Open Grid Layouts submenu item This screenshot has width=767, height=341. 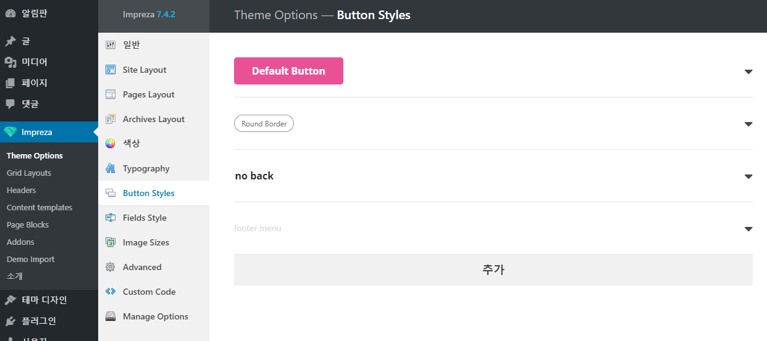pos(29,173)
